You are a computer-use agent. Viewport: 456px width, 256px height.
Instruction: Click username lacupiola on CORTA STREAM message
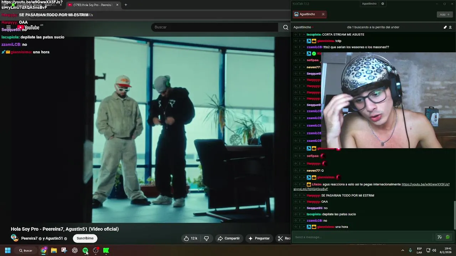pyautogui.click(x=314, y=34)
